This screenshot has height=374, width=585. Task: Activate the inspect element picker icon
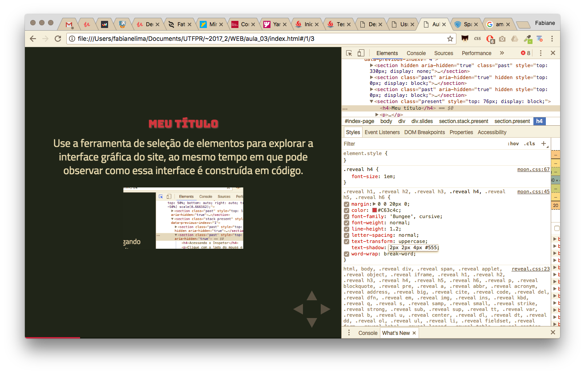click(349, 53)
